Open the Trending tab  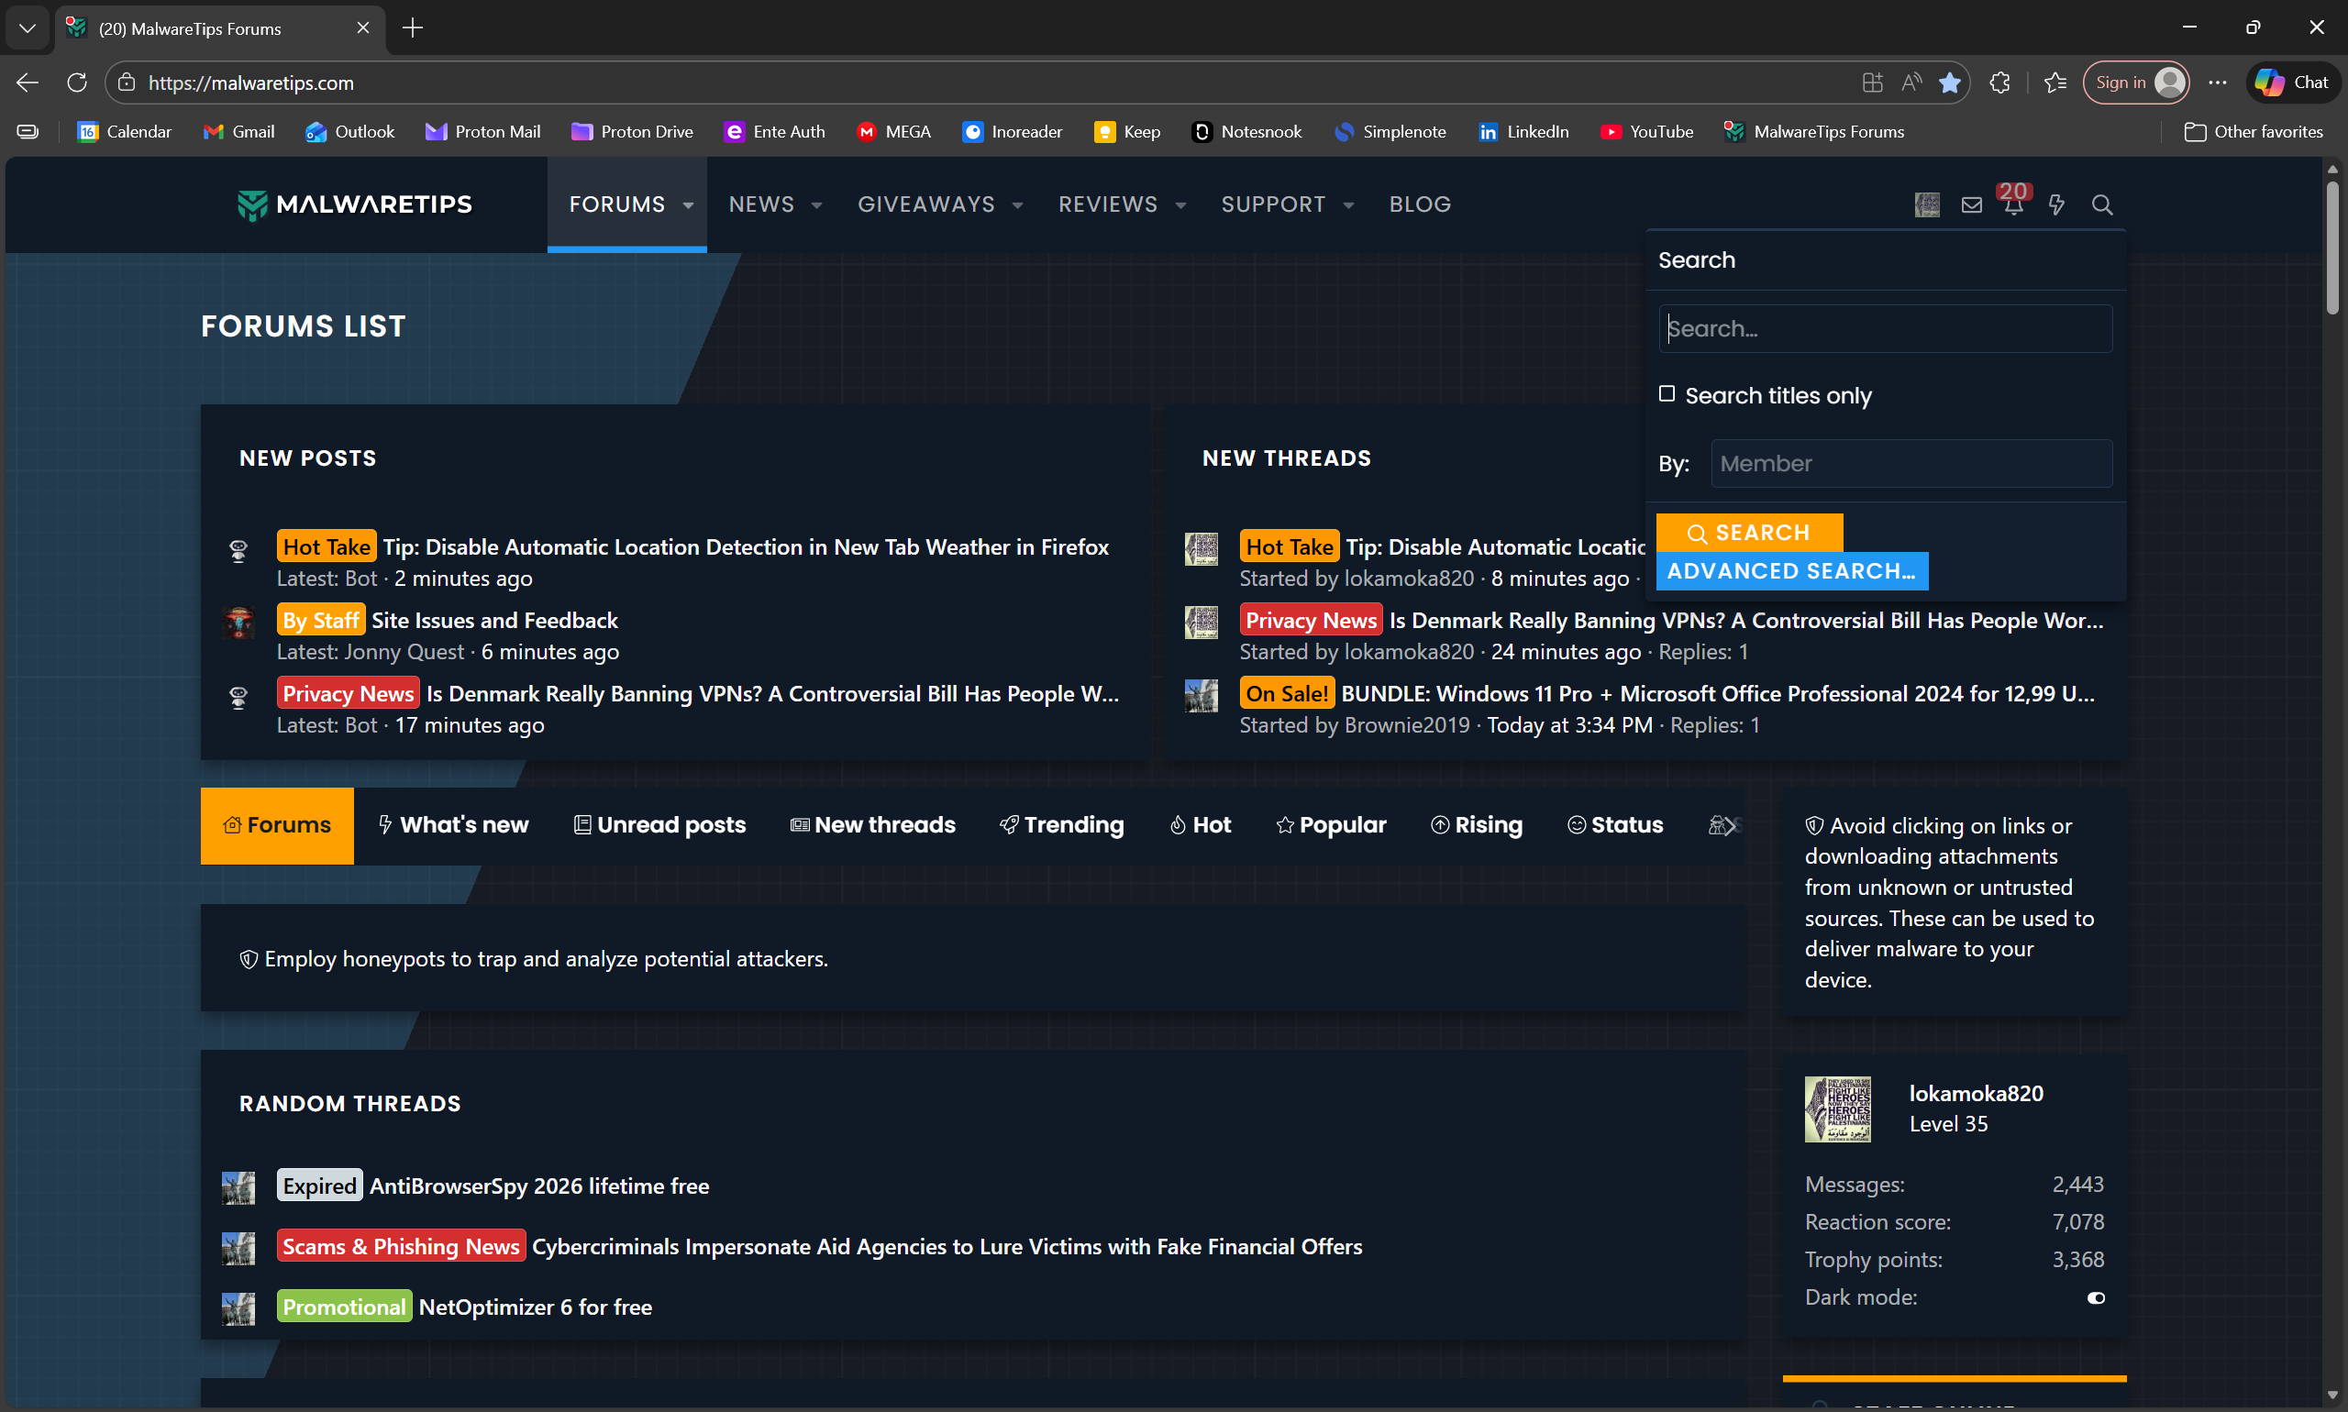coord(1062,825)
